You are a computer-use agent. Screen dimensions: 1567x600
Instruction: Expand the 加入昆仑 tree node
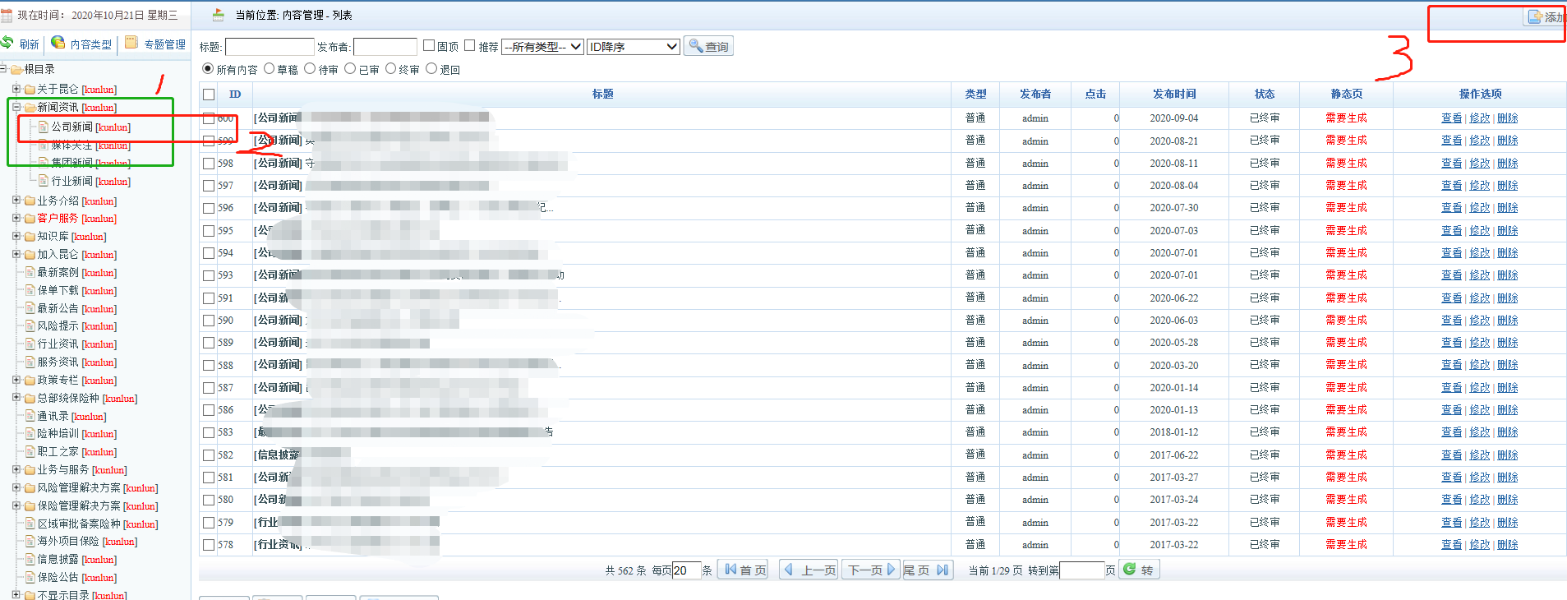[x=16, y=255]
